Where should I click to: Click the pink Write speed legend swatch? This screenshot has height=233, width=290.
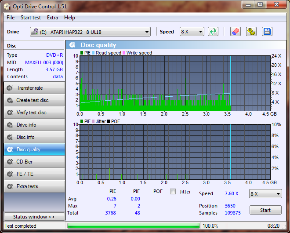(x=124, y=53)
